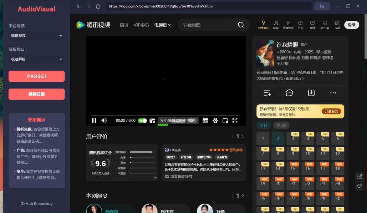The height and width of the screenshot is (213, 367).
Task: Open player settings gear icon
Action: point(215,121)
